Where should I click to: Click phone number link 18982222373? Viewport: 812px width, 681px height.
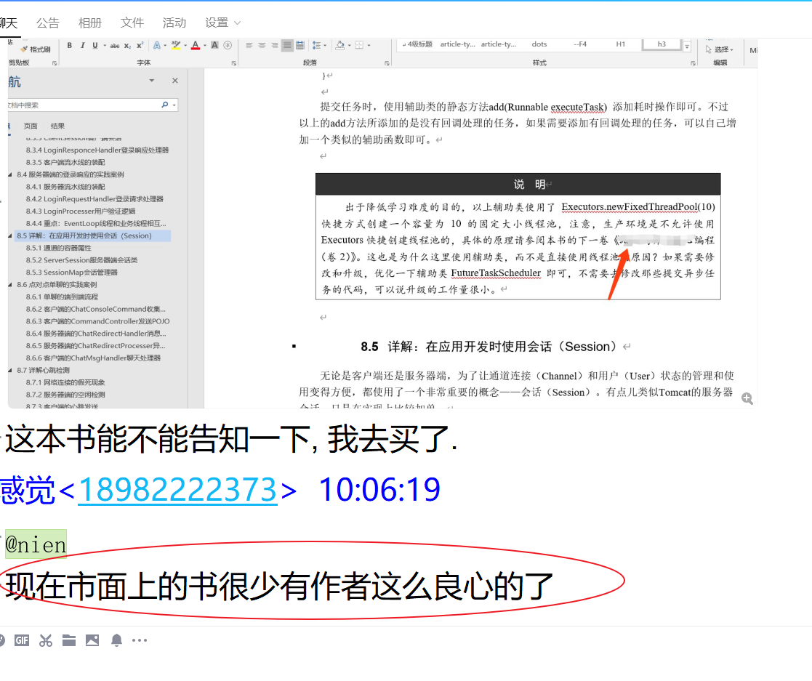177,489
